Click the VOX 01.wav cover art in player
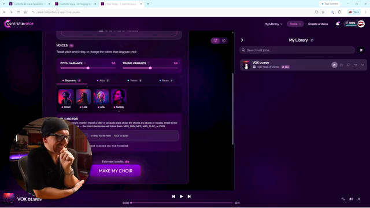 9,199
